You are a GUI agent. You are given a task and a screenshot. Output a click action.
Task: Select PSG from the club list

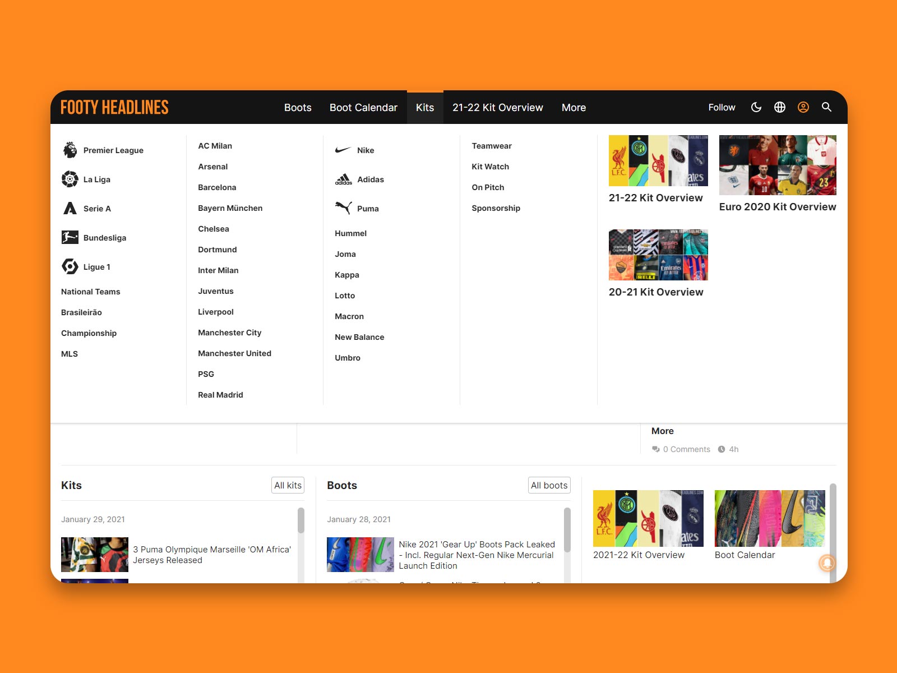click(x=206, y=374)
